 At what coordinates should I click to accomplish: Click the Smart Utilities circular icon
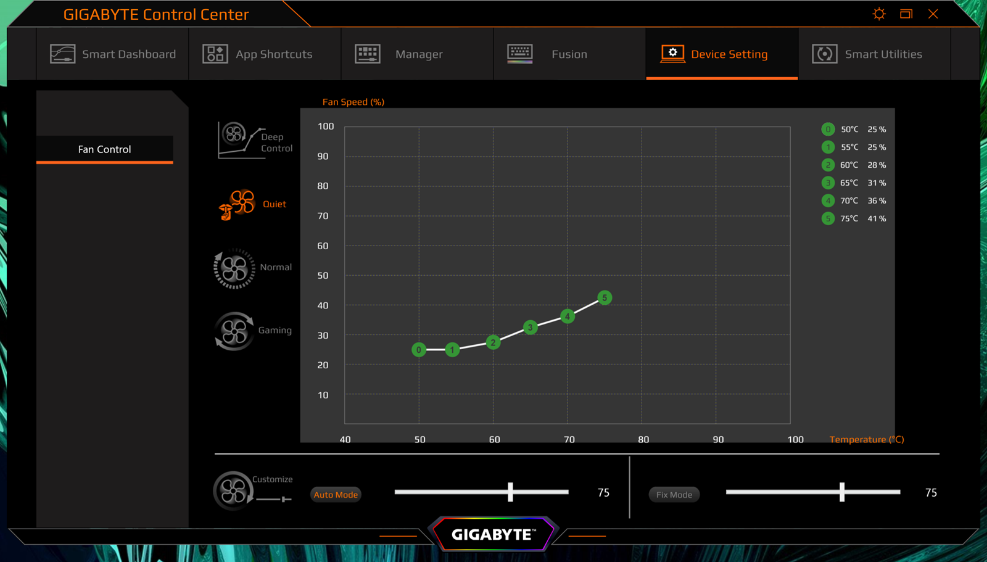(825, 54)
